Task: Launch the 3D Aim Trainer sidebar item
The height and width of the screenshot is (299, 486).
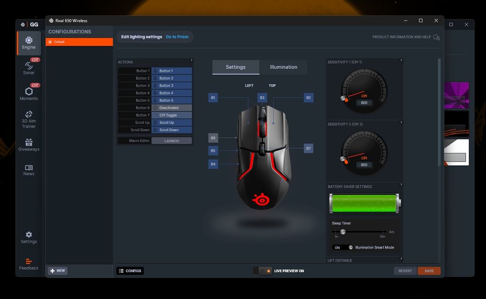Action: click(x=29, y=119)
